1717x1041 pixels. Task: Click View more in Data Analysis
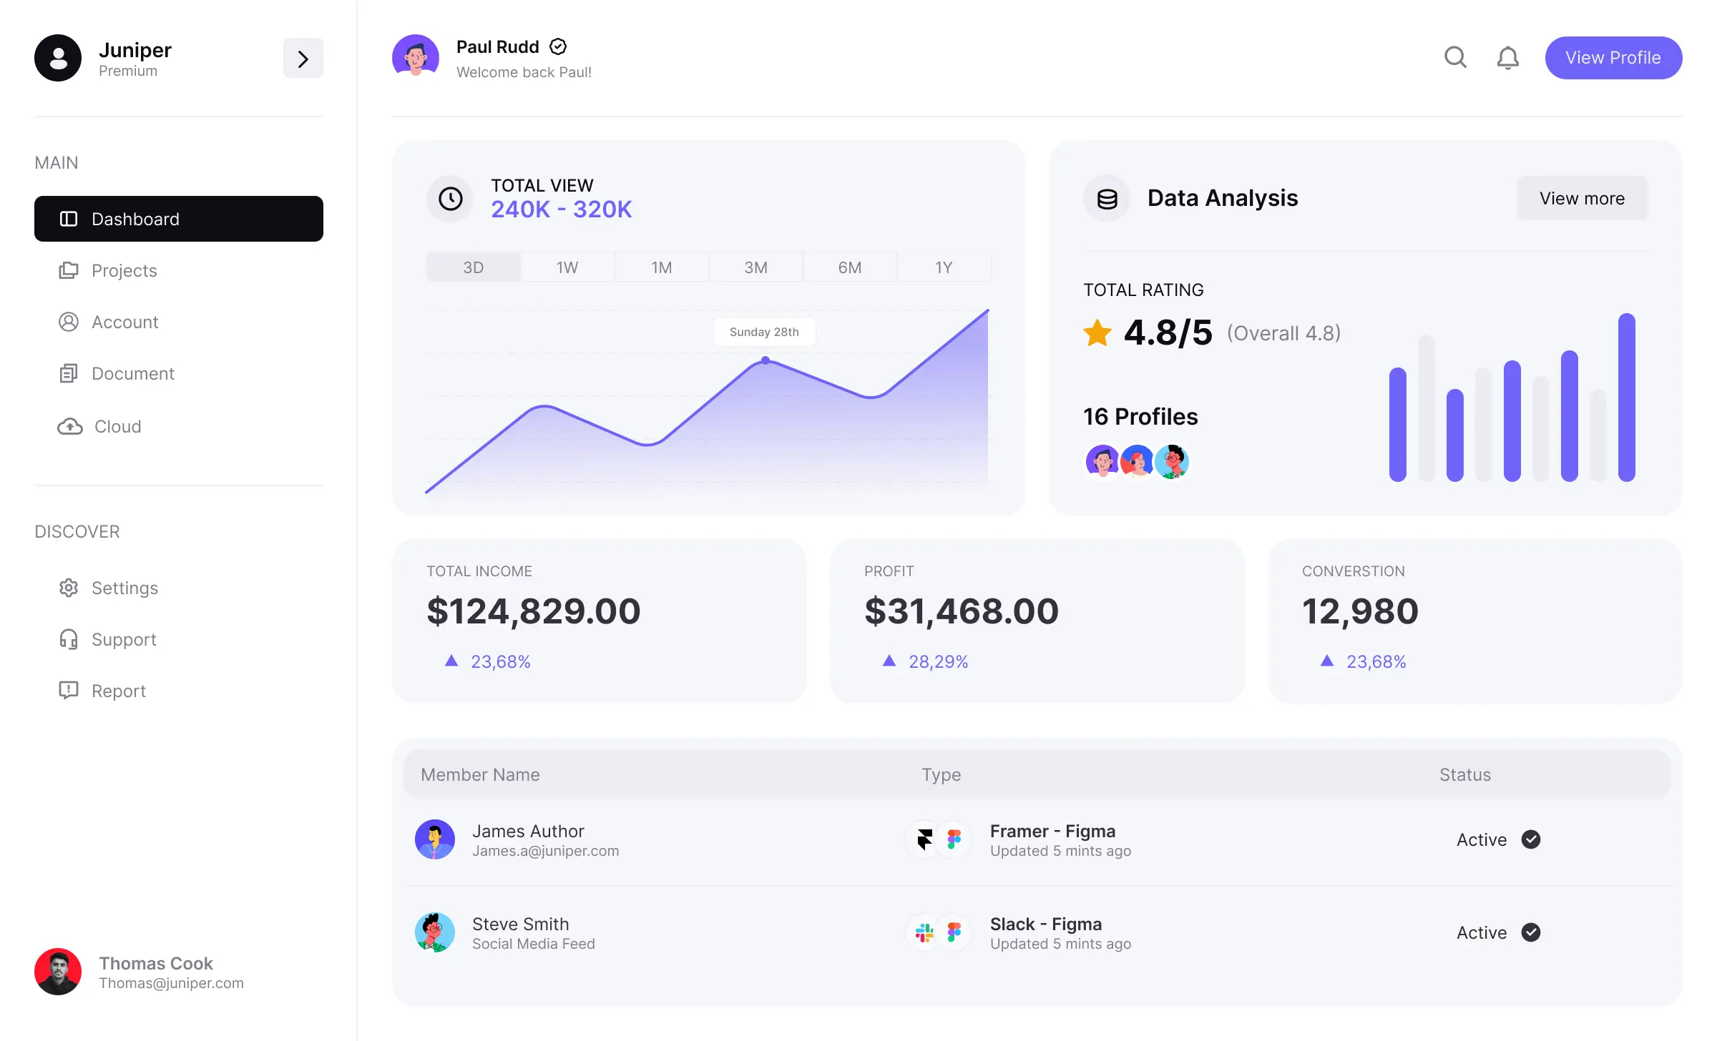(1582, 196)
